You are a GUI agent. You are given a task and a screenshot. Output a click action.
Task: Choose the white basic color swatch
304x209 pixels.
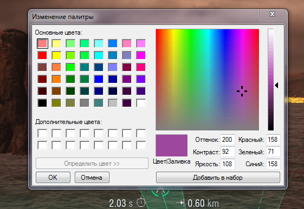(x=141, y=103)
